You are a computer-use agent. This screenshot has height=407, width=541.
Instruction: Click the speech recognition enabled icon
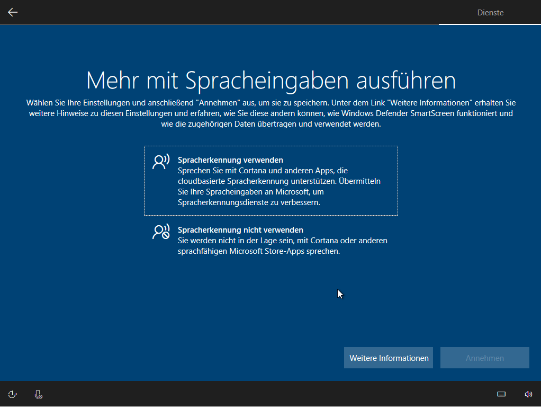pyautogui.click(x=161, y=162)
